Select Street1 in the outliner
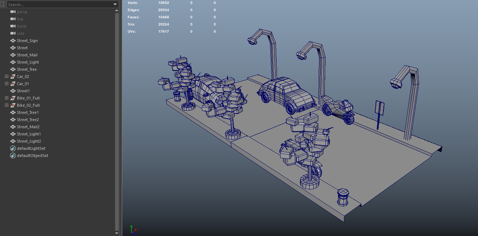 tap(23, 91)
